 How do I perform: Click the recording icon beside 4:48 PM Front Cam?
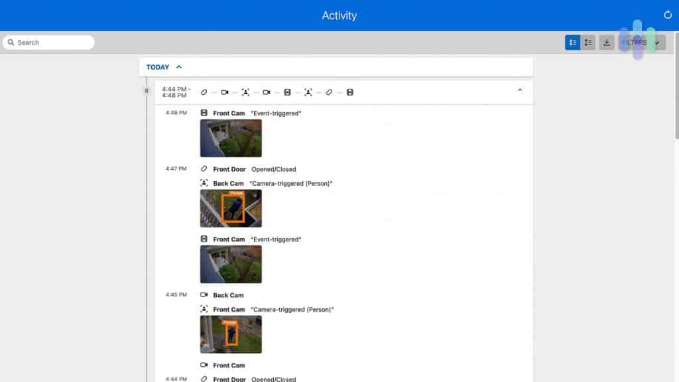click(204, 113)
